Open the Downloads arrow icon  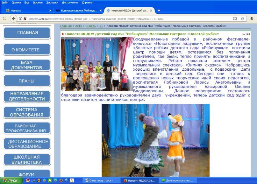[252, 19]
